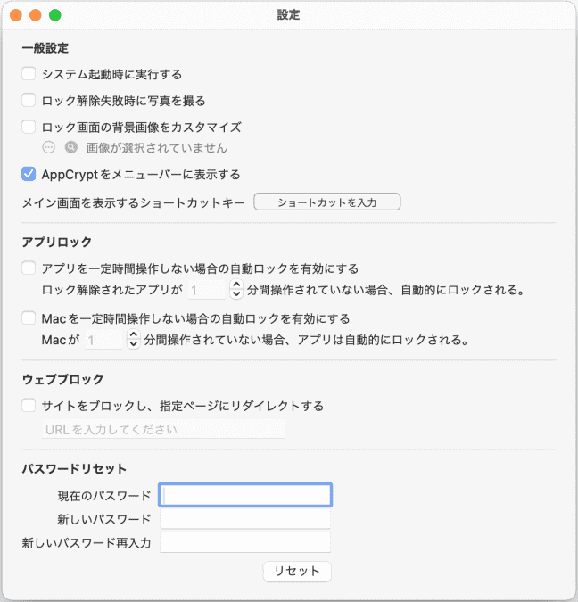Check ロック画面の背景画像をカスタマイズ option
Screen dimensions: 578x602
click(x=29, y=128)
